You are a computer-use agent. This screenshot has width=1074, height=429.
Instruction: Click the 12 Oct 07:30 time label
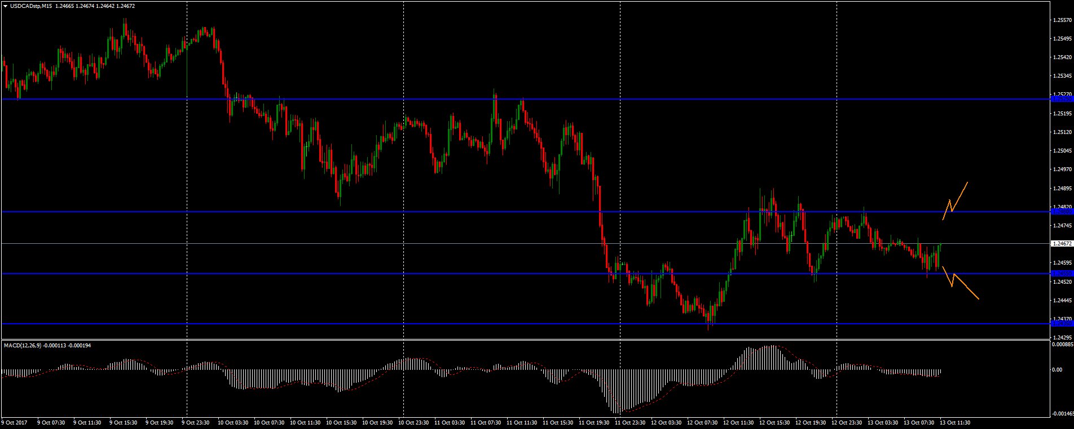[702, 422]
